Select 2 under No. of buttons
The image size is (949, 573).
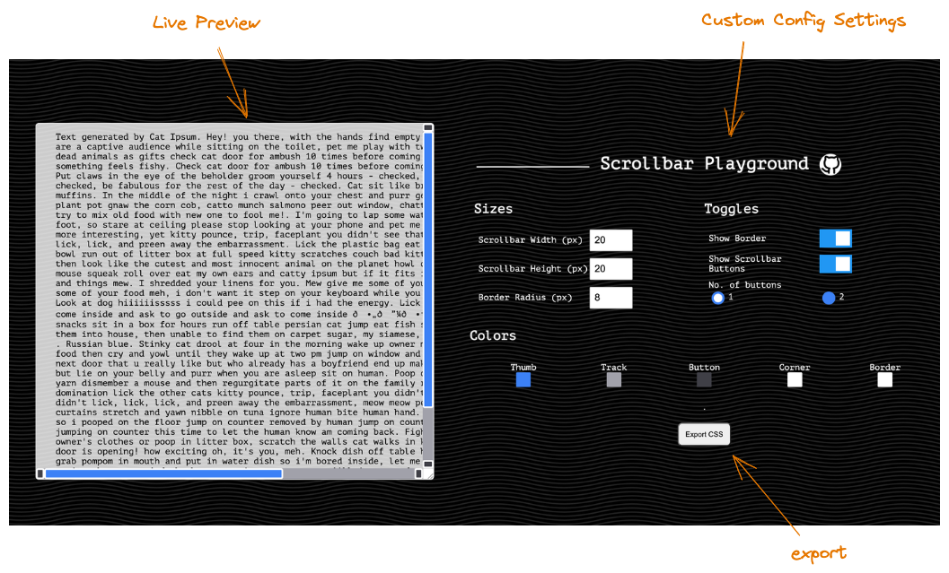(827, 297)
